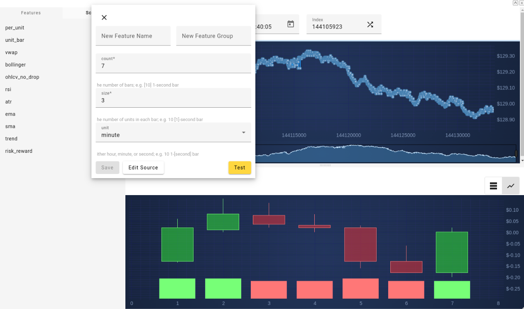Toggle to graph view of chart data
This screenshot has height=309, width=524.
coord(511,186)
